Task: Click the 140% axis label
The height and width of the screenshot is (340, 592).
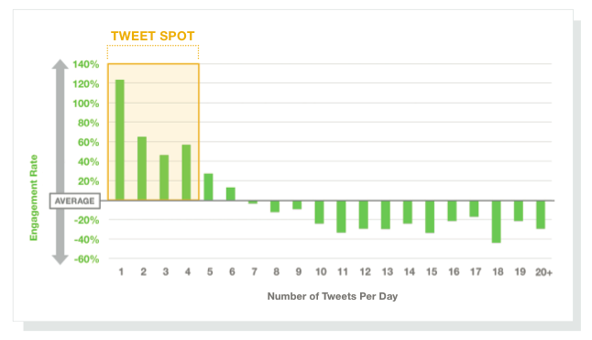Action: [86, 64]
